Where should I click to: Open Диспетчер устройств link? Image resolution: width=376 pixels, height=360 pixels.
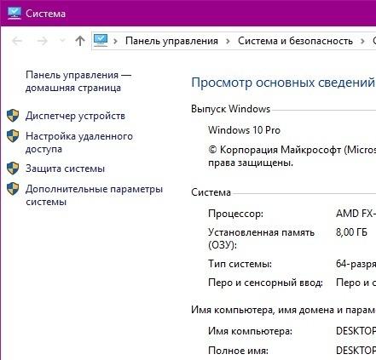(75, 116)
